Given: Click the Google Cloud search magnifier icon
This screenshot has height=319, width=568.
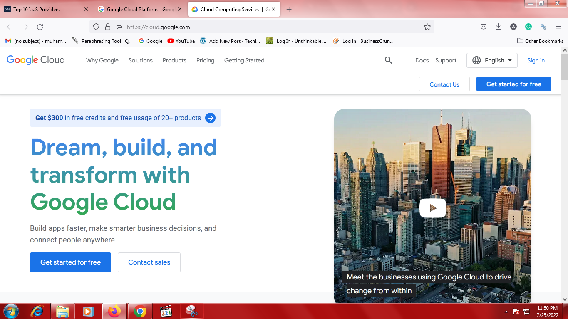Looking at the screenshot, I should pyautogui.click(x=388, y=60).
